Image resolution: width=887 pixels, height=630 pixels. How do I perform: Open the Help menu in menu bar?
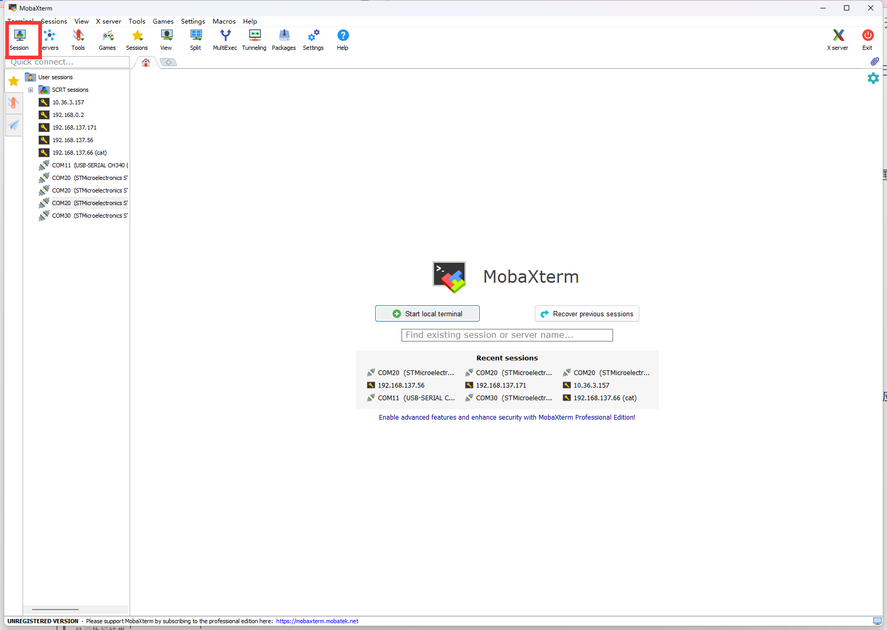point(250,22)
